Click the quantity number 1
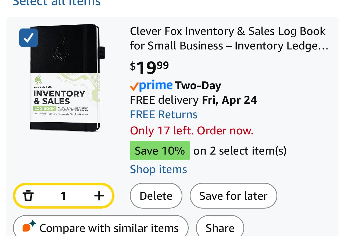 pos(63,196)
